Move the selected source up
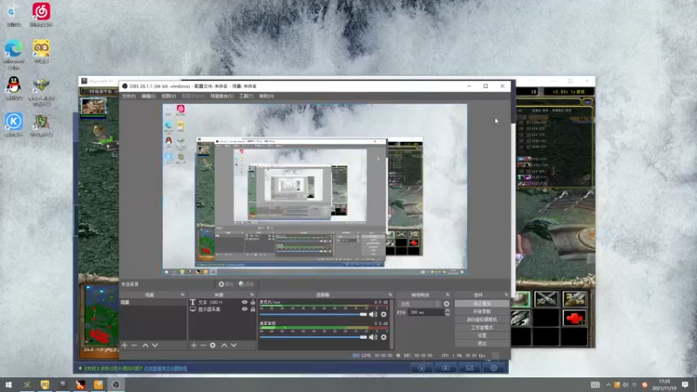Screen dimensions: 697x392 point(224,345)
